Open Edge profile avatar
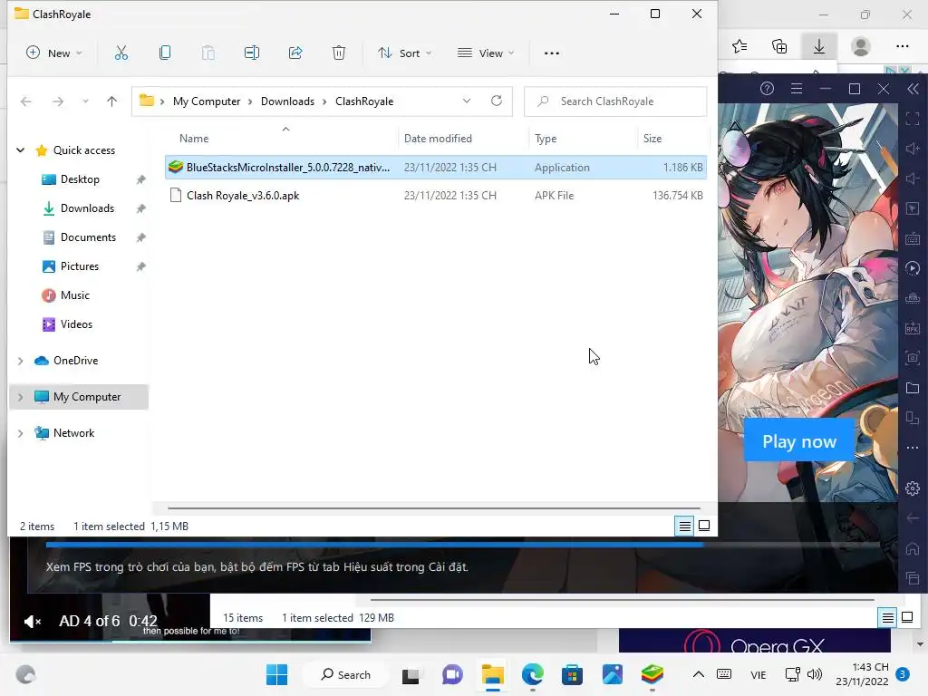The height and width of the screenshot is (696, 928). pos(861,46)
